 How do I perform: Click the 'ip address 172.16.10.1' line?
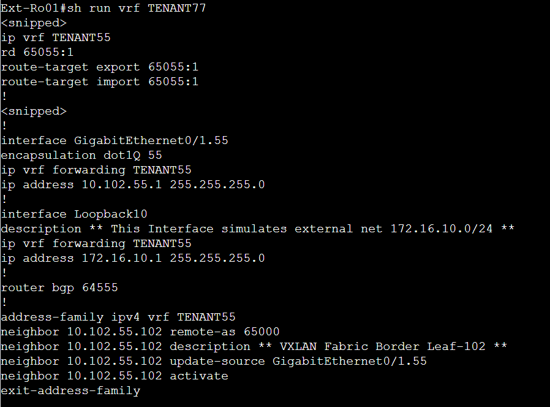click(132, 259)
